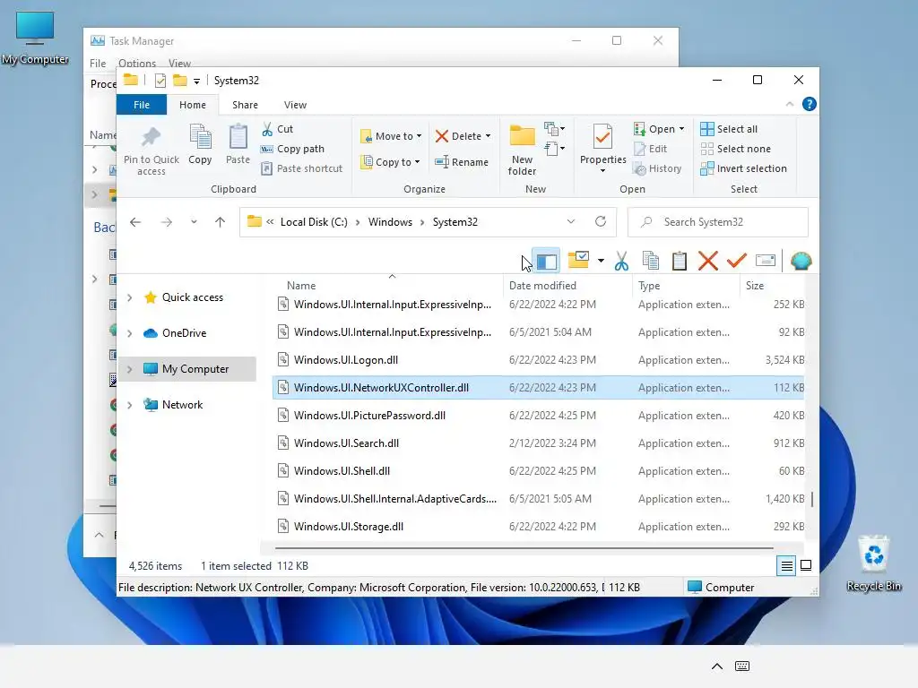Click the blue shell icon on toolbar

tap(801, 261)
